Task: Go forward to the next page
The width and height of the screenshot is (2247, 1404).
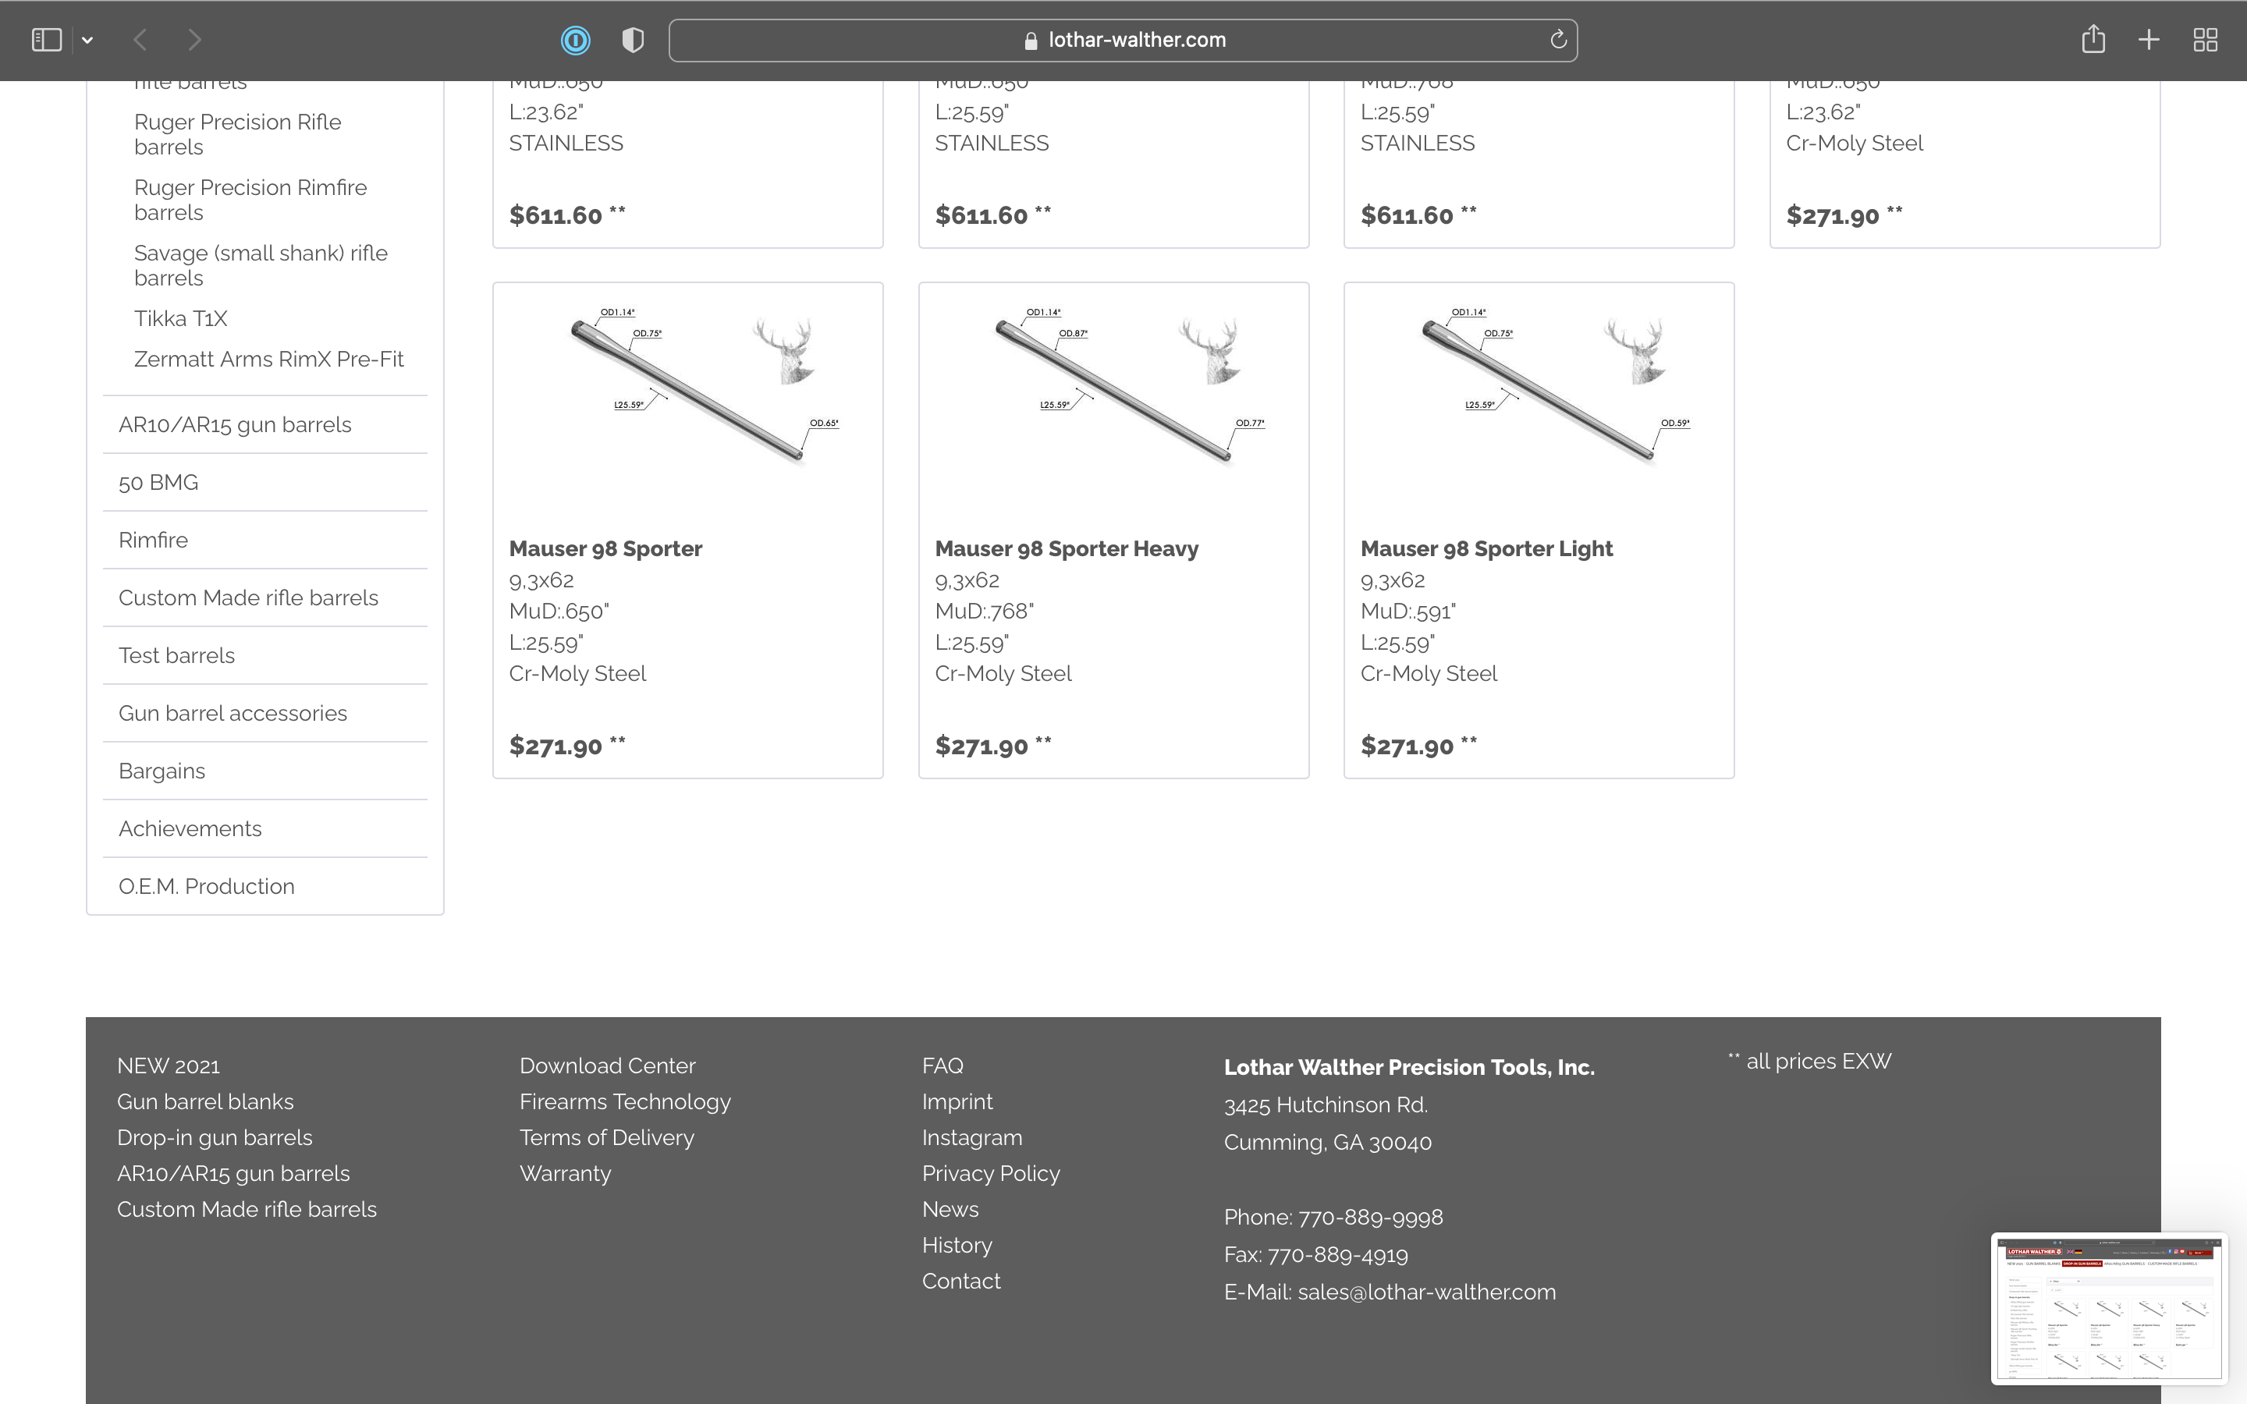Action: tap(194, 40)
